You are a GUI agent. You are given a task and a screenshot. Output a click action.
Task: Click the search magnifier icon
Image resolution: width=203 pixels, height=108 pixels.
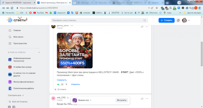point(145,20)
